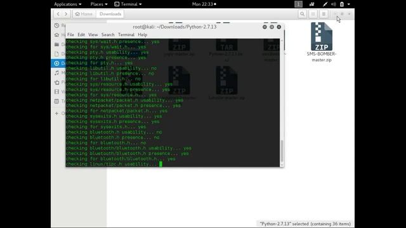The image size is (406, 228).
Task: Open the Files hamburger menu button
Action: pos(324,14)
